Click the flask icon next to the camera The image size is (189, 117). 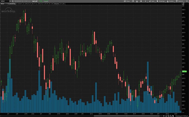pos(137,1)
